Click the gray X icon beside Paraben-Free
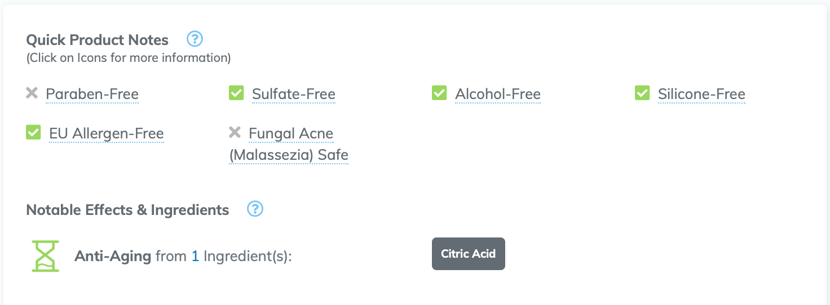This screenshot has width=830, height=305. [32, 93]
